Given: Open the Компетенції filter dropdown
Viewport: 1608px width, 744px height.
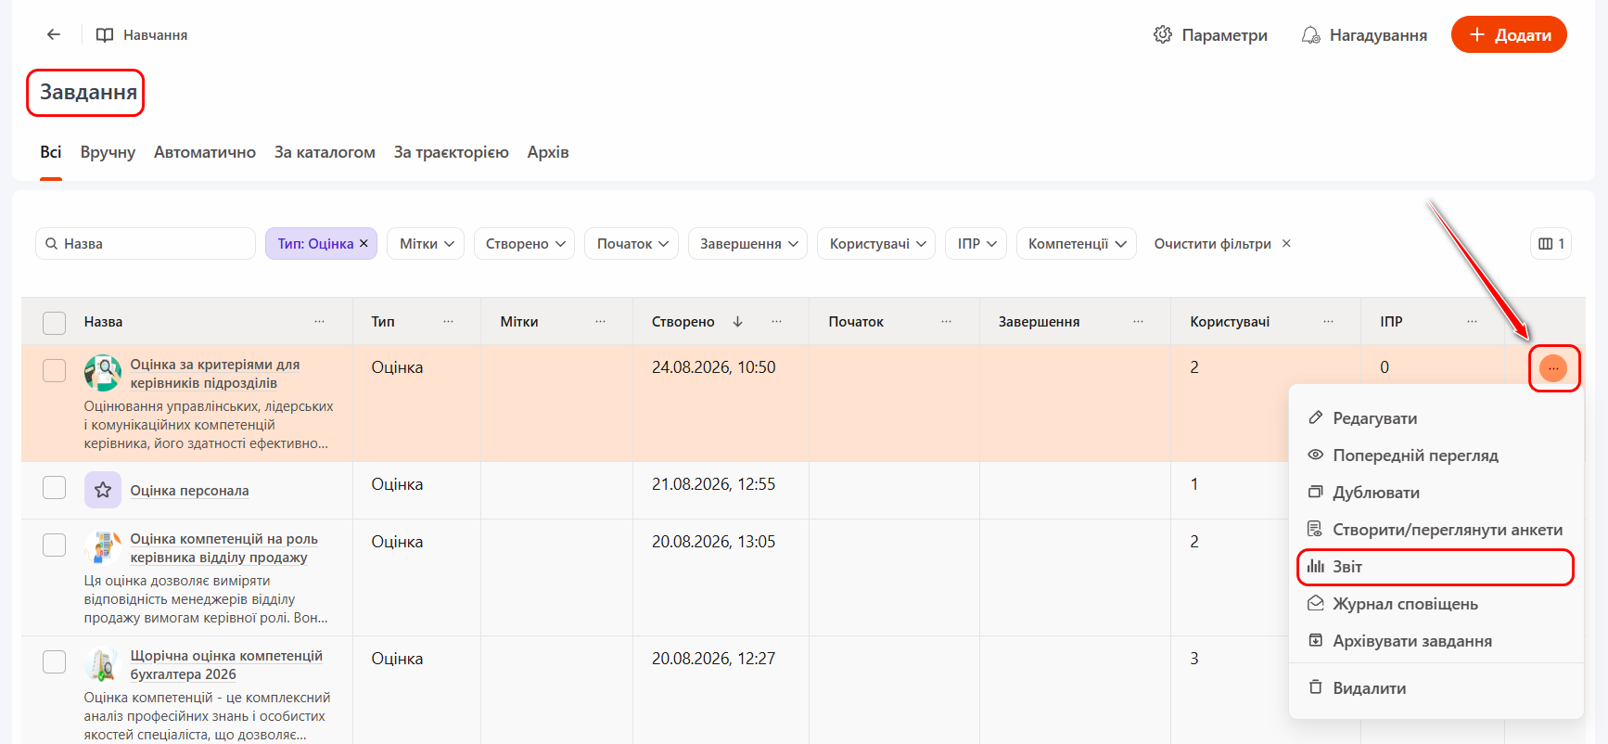Looking at the screenshot, I should click(x=1077, y=244).
